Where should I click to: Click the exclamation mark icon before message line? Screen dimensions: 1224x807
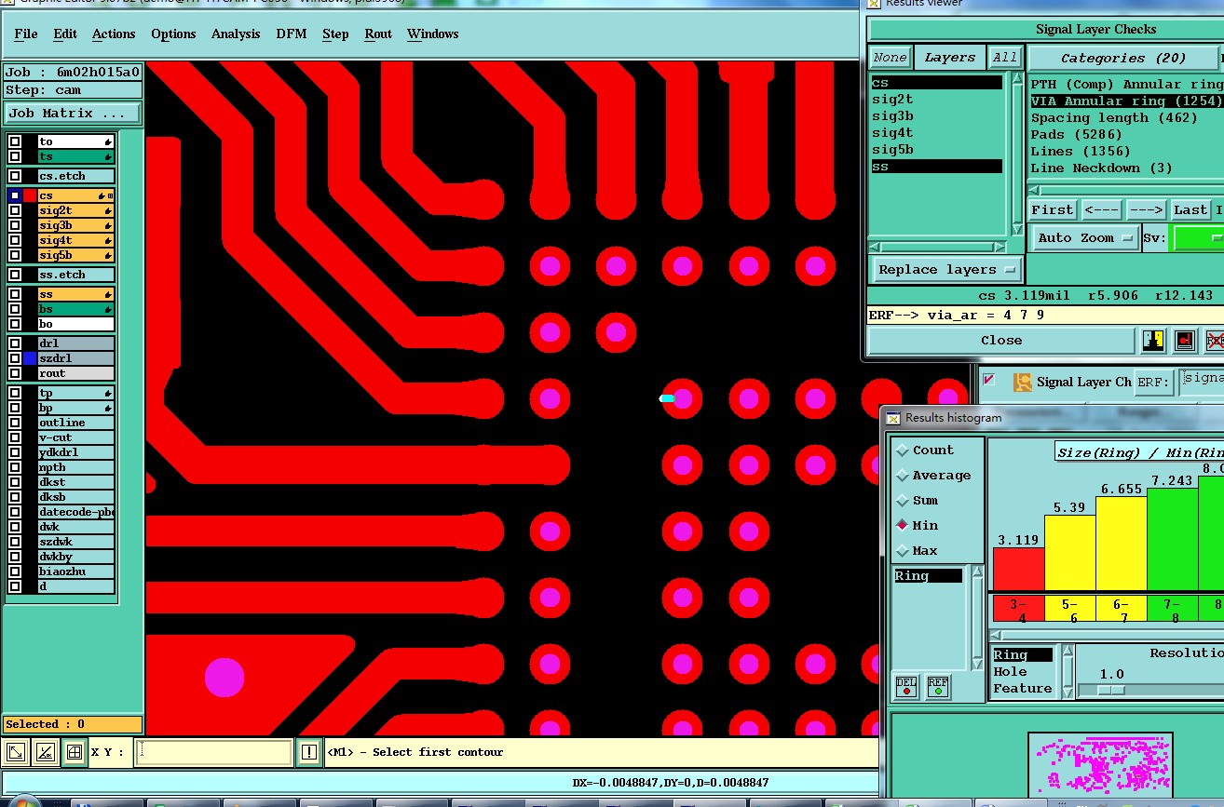(309, 752)
